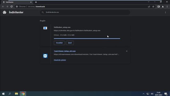Click Klasörde göster to show in folder
Screen dimensions: 170x96
click(x=60, y=60)
